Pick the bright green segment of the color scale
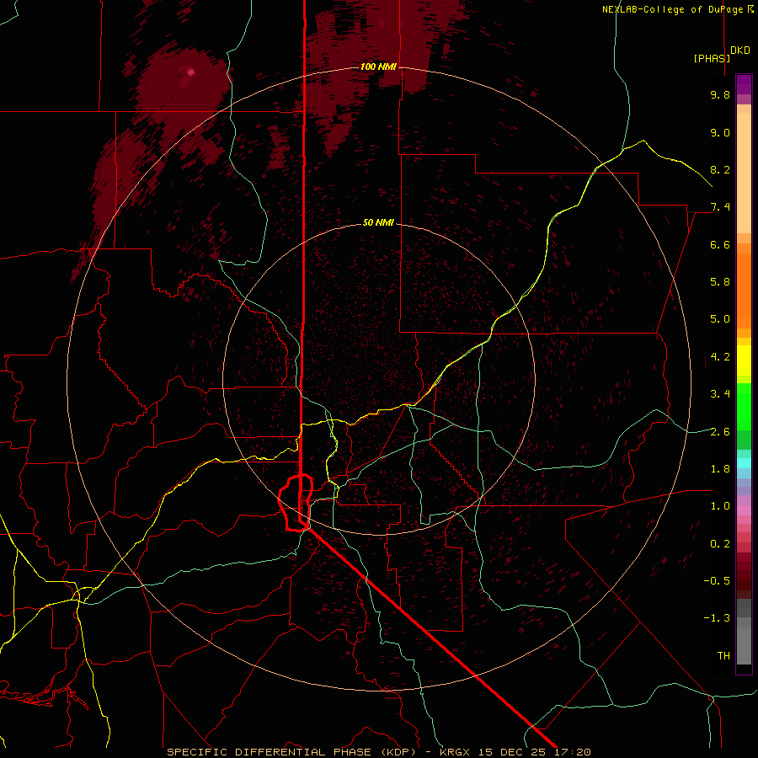The height and width of the screenshot is (758, 758). [744, 406]
